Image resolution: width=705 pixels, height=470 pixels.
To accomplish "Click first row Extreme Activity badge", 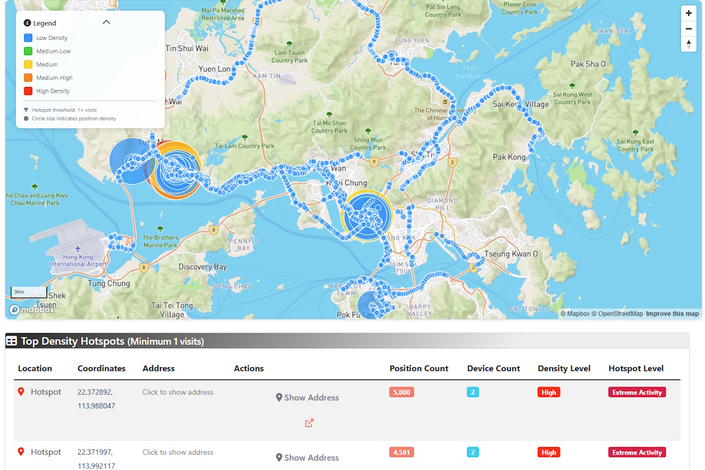I will click(x=637, y=392).
